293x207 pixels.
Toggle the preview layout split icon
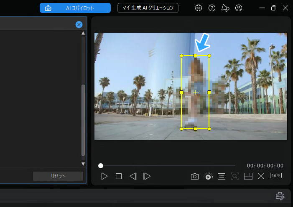point(248,176)
